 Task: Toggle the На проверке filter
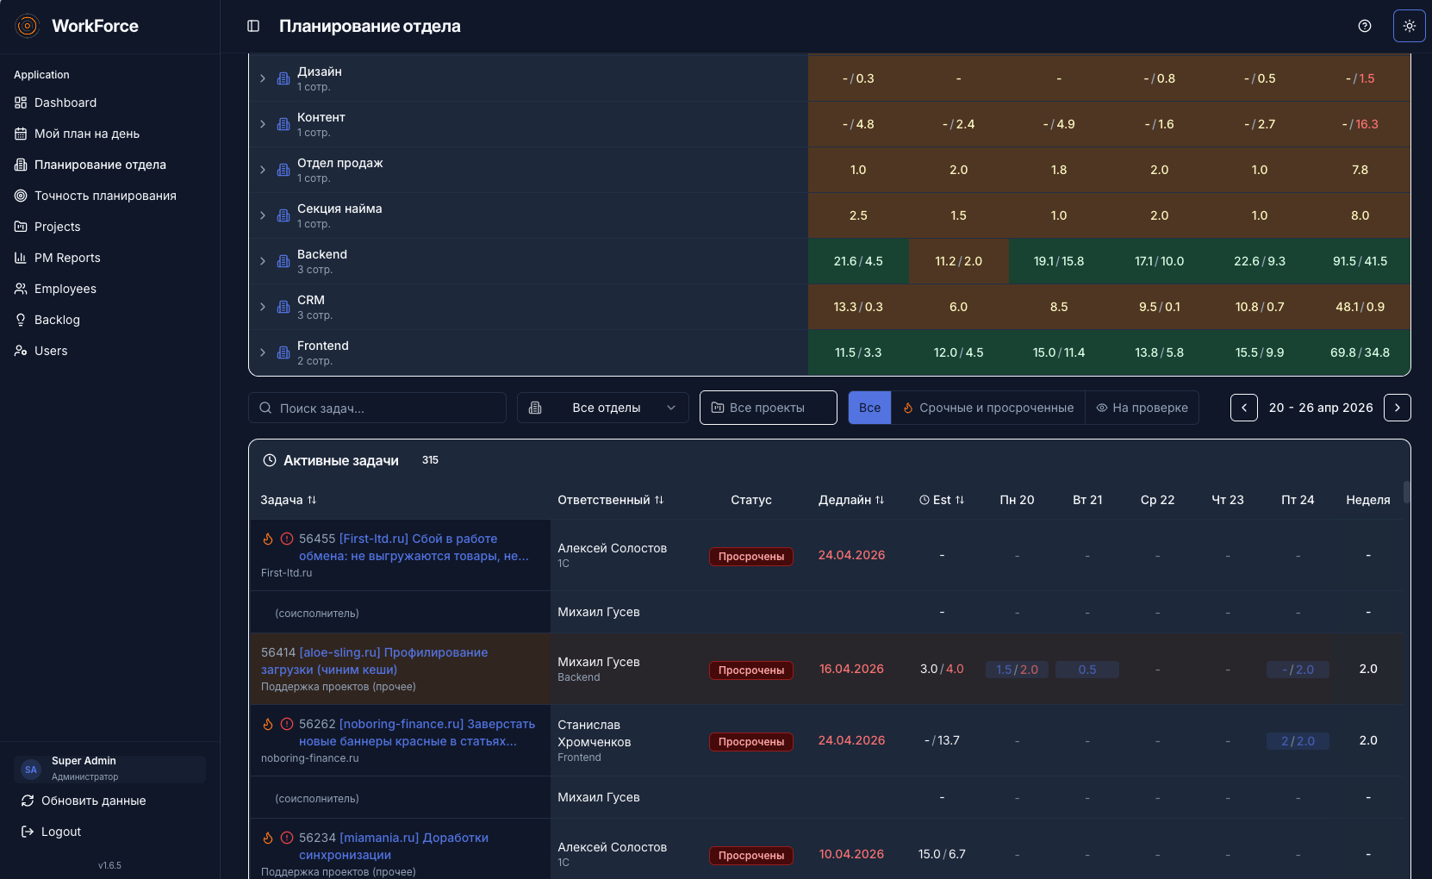pos(1142,408)
